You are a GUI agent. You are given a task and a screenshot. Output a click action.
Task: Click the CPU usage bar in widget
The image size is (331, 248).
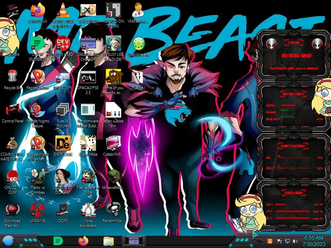pyautogui.click(x=288, y=105)
